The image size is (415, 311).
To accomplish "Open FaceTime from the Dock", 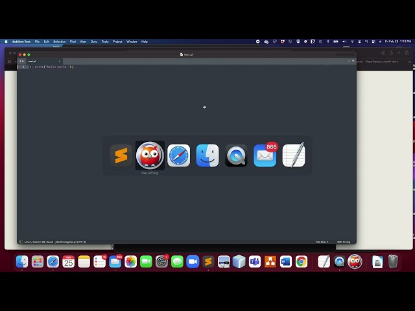I will point(146,262).
